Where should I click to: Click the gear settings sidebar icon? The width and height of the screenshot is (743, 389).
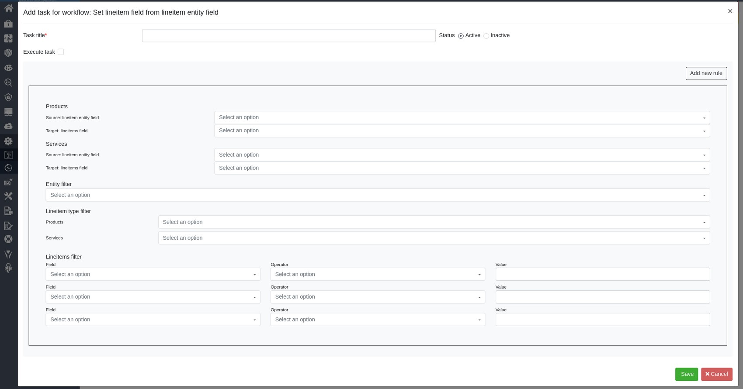point(8,141)
